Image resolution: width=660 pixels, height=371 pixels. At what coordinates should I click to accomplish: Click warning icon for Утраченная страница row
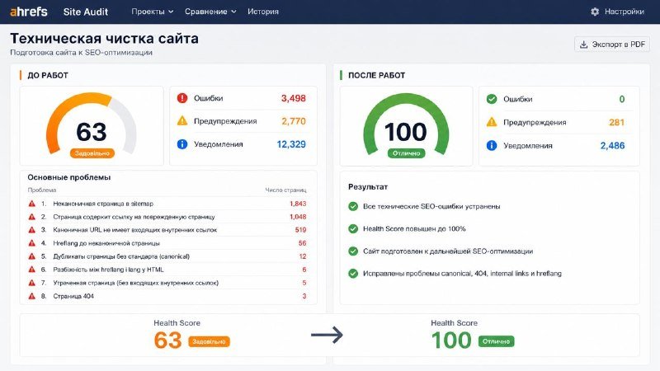[31, 283]
